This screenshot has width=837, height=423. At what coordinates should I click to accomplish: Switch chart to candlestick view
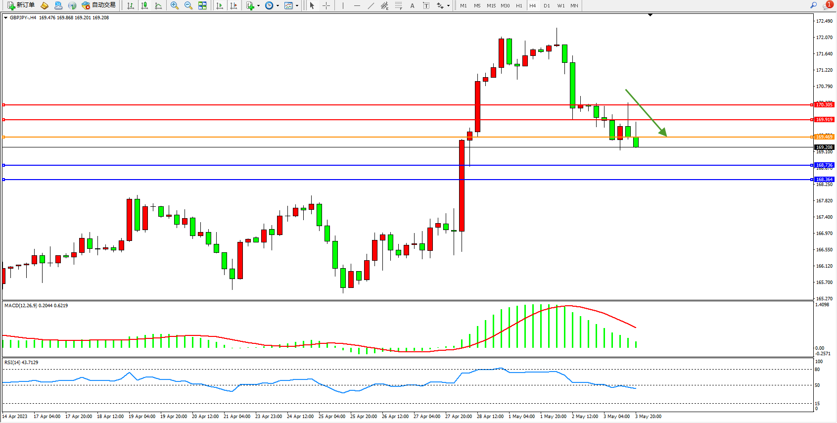144,5
